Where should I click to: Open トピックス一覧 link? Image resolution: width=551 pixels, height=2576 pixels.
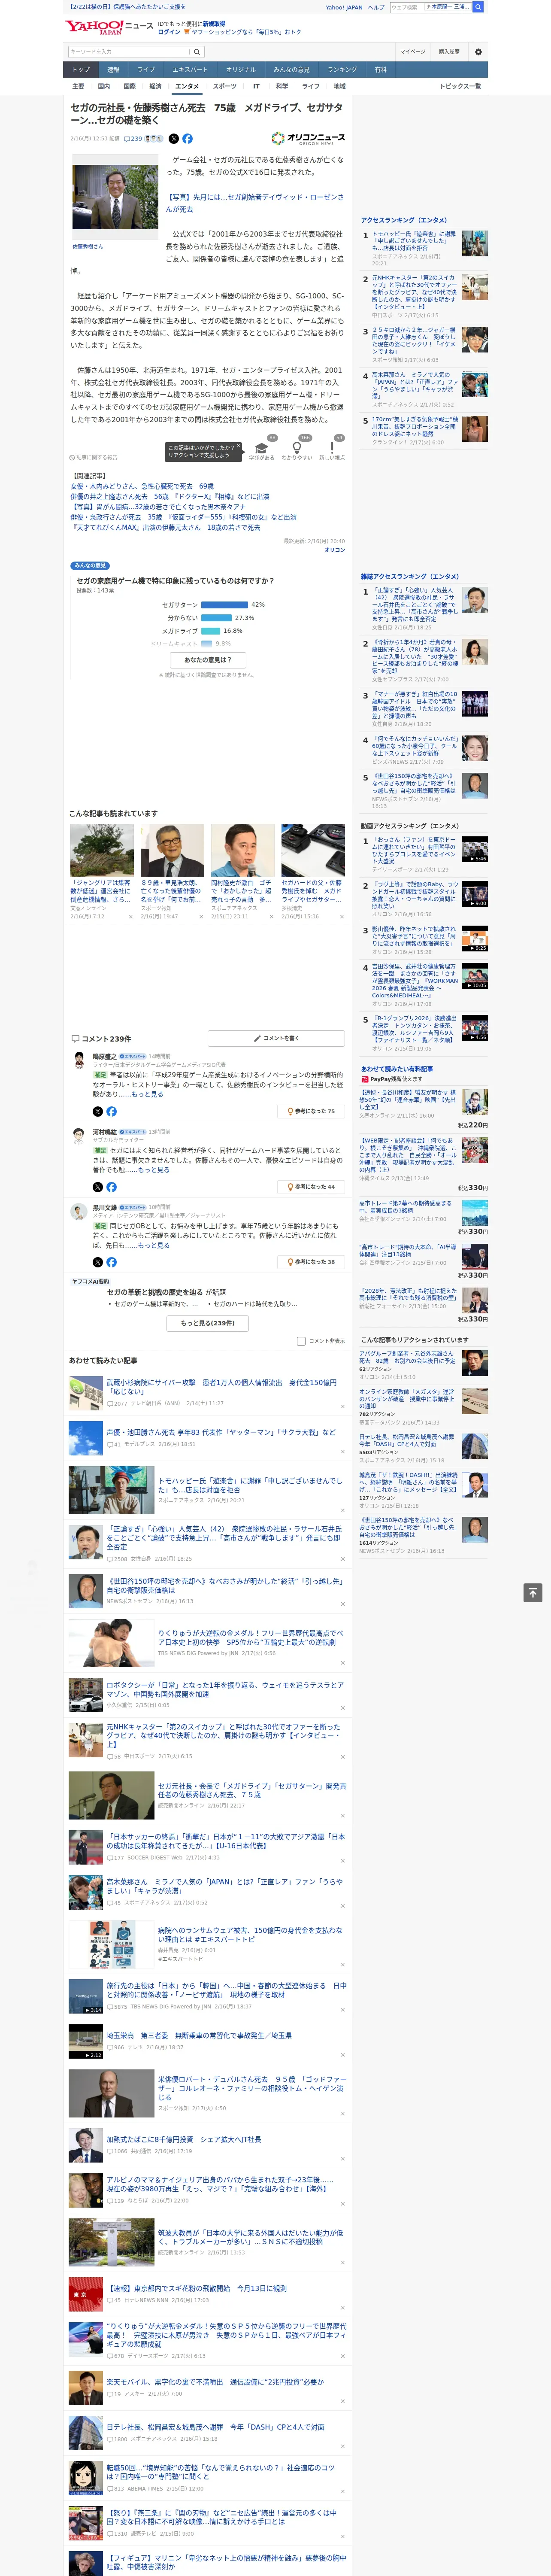pyautogui.click(x=460, y=86)
